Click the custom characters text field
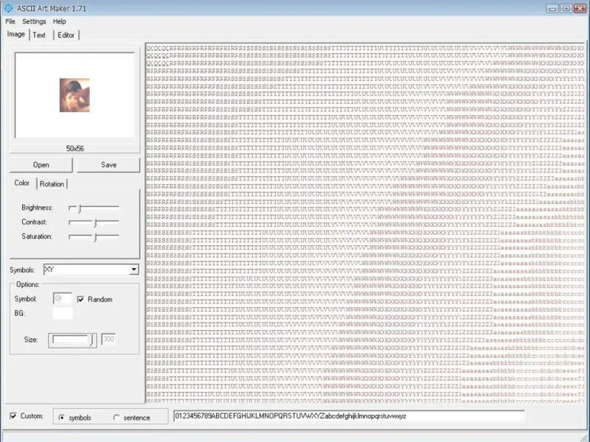590x442 pixels. tap(349, 416)
